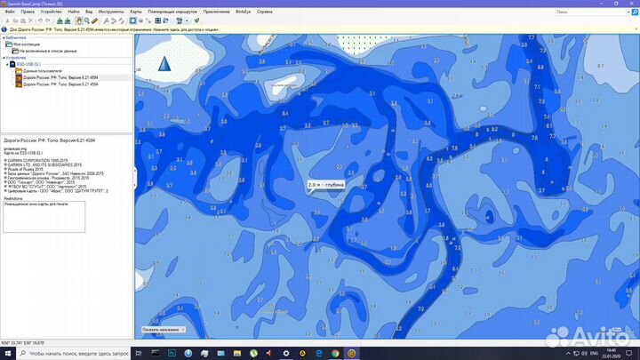640x360 pixels.
Task: Open the Activity Profile dropdown arrow
Action: pyautogui.click(x=187, y=20)
